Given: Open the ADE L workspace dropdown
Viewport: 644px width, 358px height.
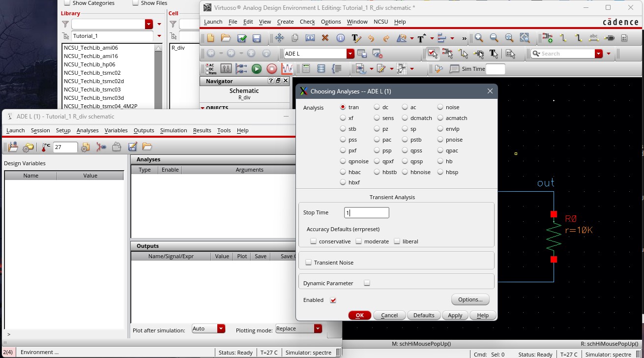Looking at the screenshot, I should (350, 54).
